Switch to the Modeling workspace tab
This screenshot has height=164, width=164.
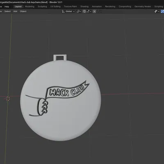click(x=30, y=7)
